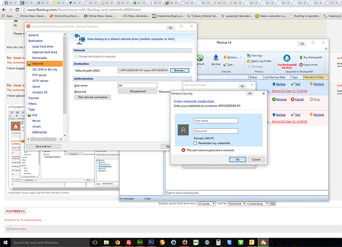Open error log dated 02-Sep-15 14:00:05
Screen dimensions: 342x247
pos(289,121)
